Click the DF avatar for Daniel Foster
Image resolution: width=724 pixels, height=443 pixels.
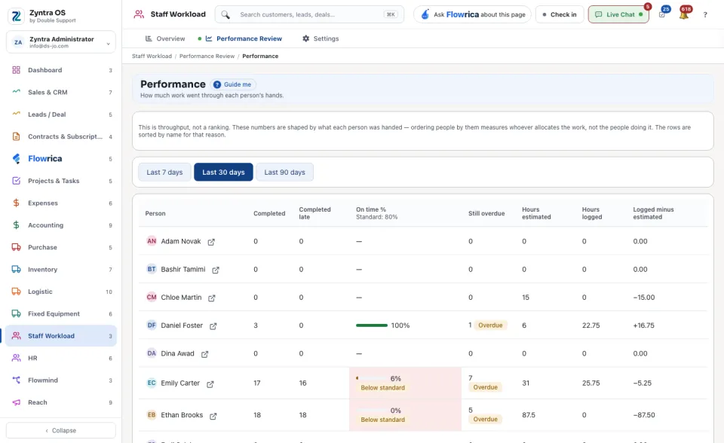(152, 325)
